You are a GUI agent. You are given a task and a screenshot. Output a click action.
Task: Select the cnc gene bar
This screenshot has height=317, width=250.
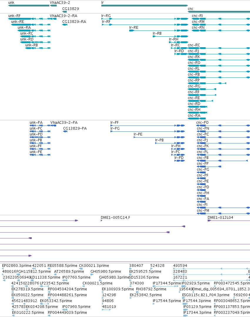pyautogui.click(x=219, y=11)
